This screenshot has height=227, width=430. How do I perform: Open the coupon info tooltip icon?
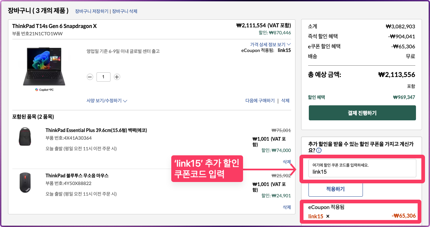point(318,150)
